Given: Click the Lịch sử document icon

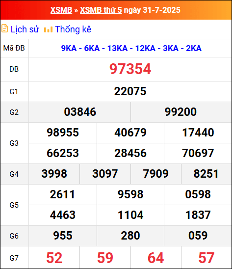Looking at the screenshot, I should [4, 28].
